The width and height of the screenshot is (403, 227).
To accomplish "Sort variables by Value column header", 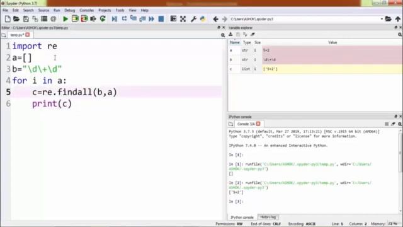I will click(332, 42).
